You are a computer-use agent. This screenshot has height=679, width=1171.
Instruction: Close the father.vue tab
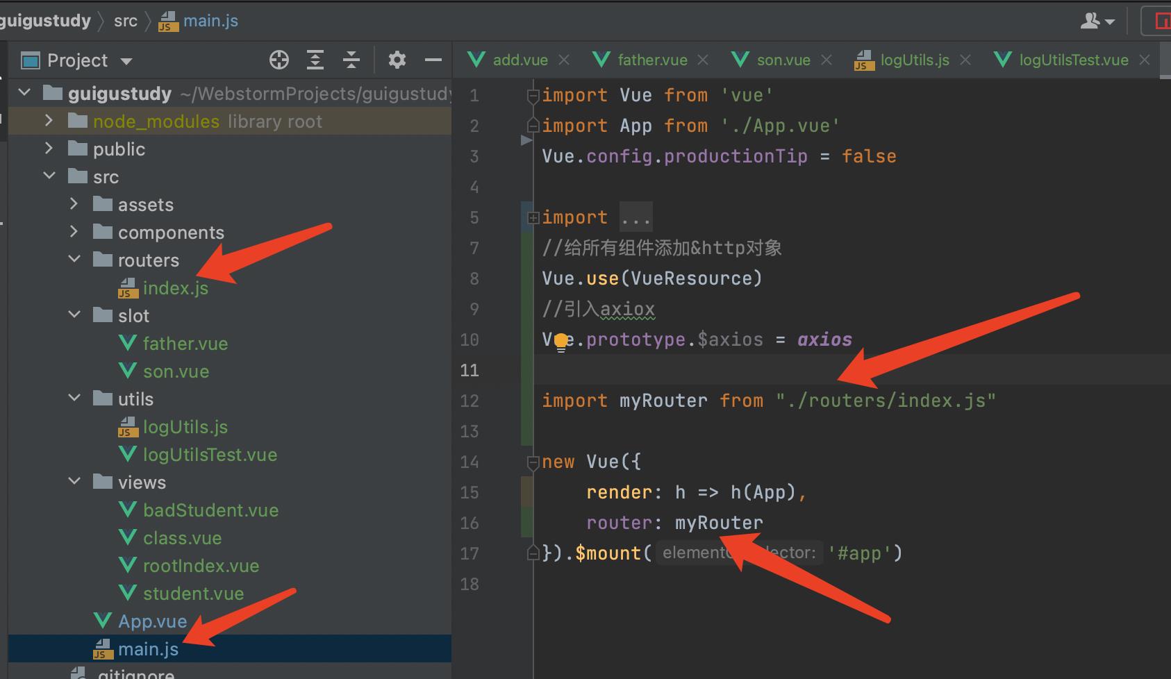703,60
